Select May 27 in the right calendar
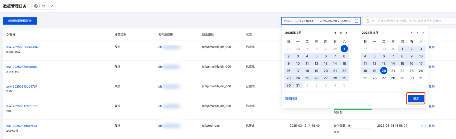The width and height of the screenshot is (456, 139). tap(384, 78)
